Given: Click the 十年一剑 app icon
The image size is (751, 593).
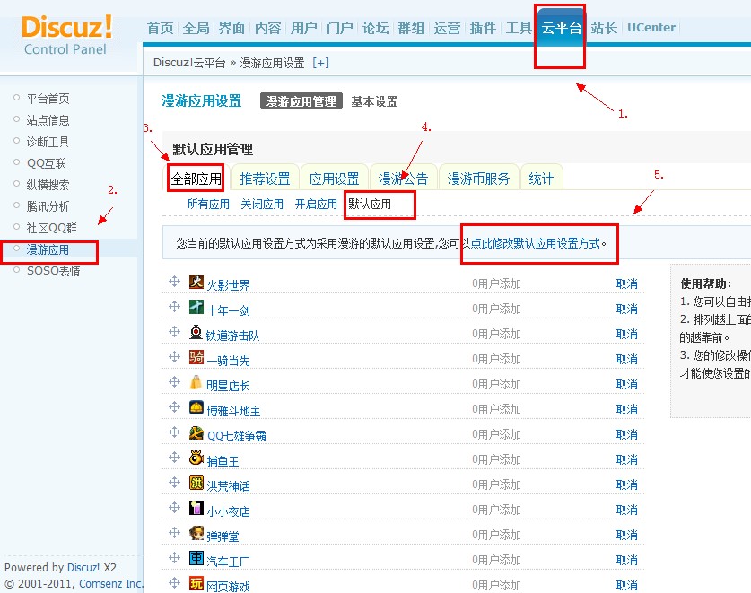Looking at the screenshot, I should pyautogui.click(x=196, y=307).
